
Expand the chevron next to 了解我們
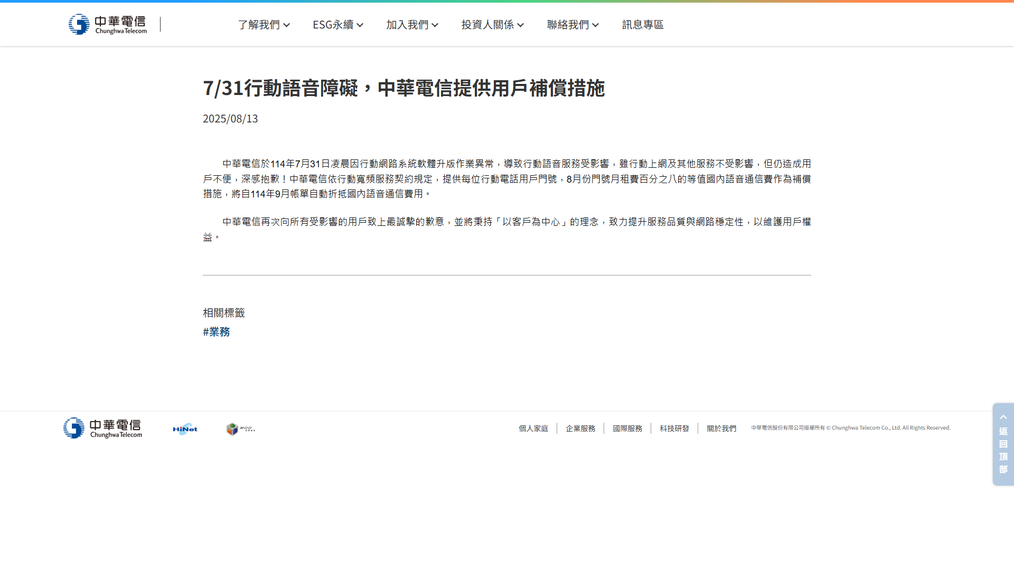click(286, 25)
